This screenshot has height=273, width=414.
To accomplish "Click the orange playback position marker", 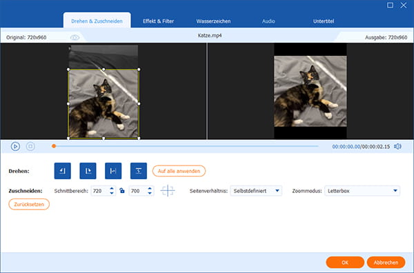I will 54,146.
